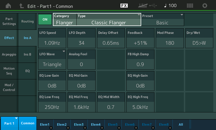This screenshot has width=216, height=130.
Task: Open the Arpeggio tab
Action: (x=9, y=54)
